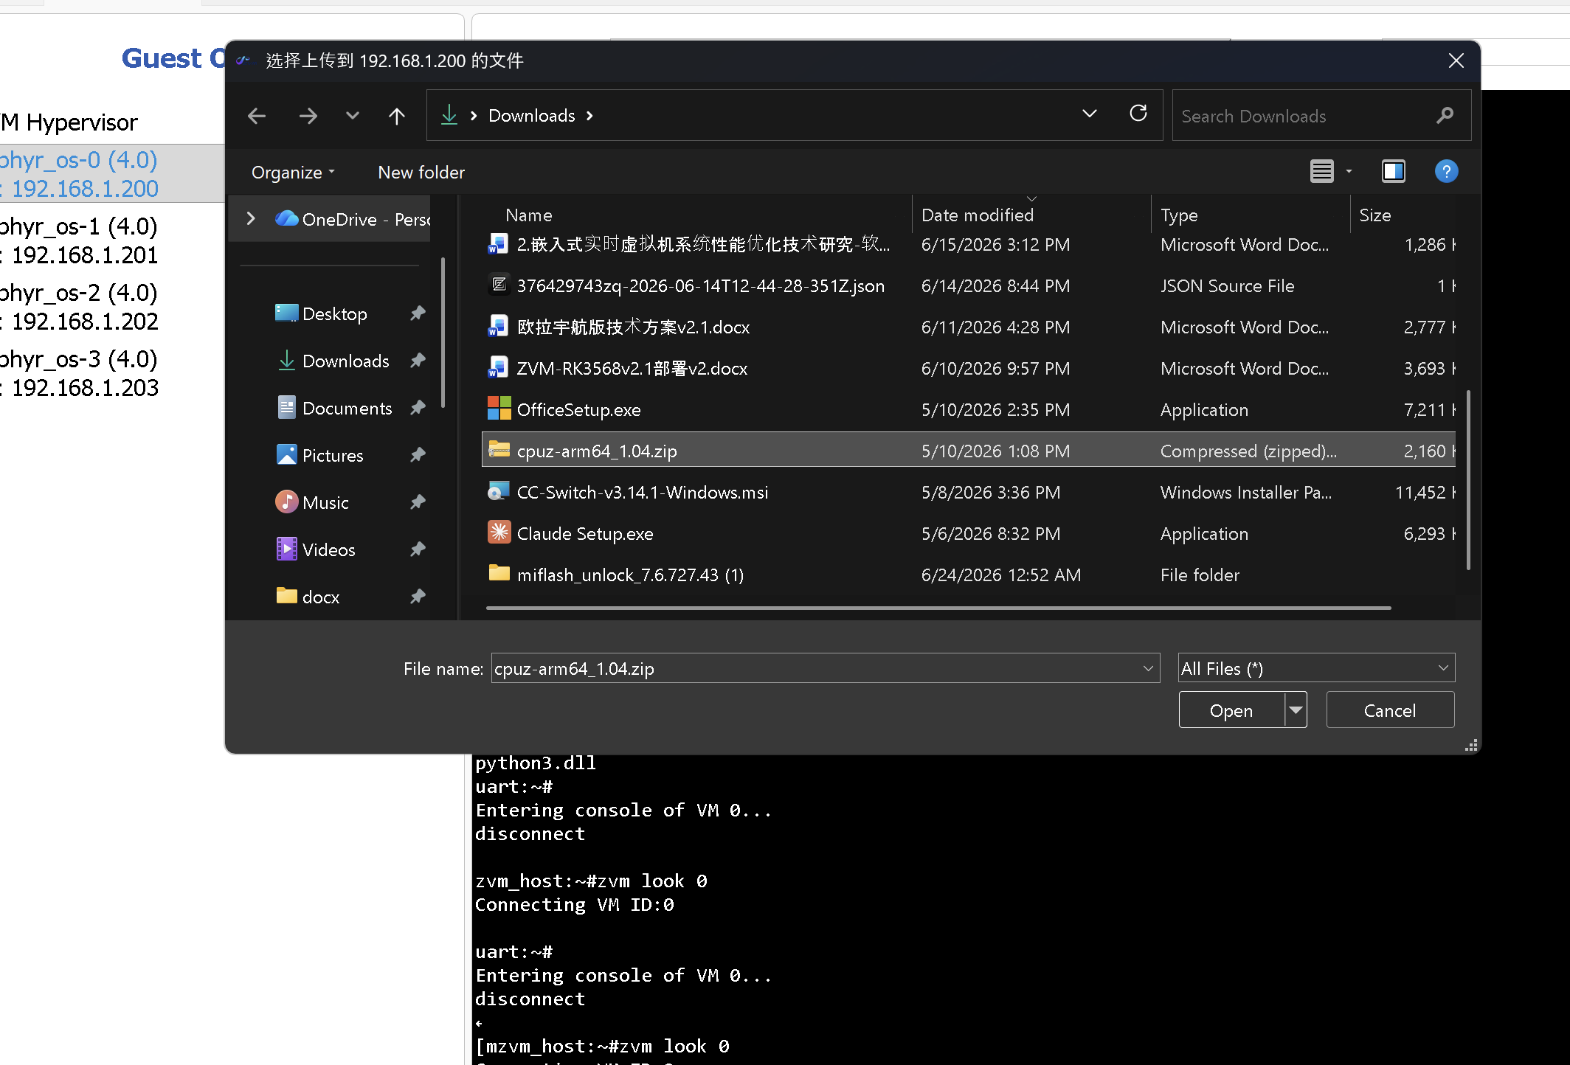Select CC-Switch-v3.14.1-Windows.msi installer
Viewport: 1570px width, 1065px height.
[x=969, y=492]
